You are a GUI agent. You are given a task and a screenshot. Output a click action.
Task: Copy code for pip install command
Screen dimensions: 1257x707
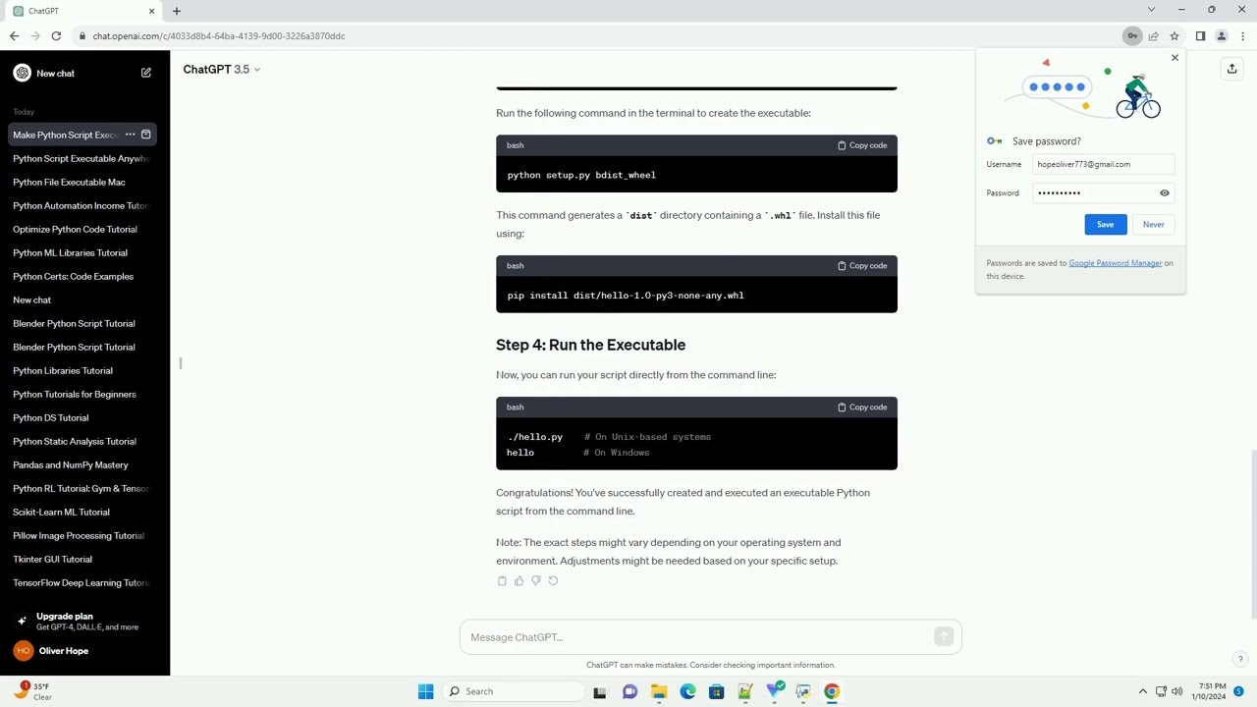[862, 266]
